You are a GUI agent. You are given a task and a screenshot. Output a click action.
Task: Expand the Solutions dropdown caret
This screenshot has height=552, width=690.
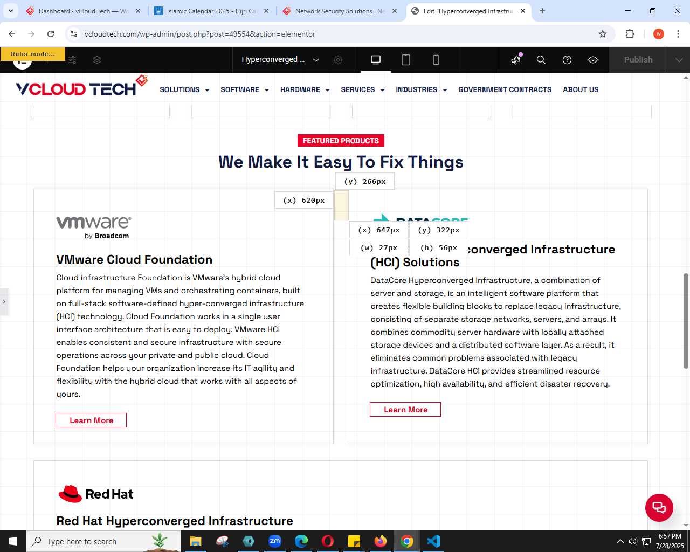pos(207,90)
